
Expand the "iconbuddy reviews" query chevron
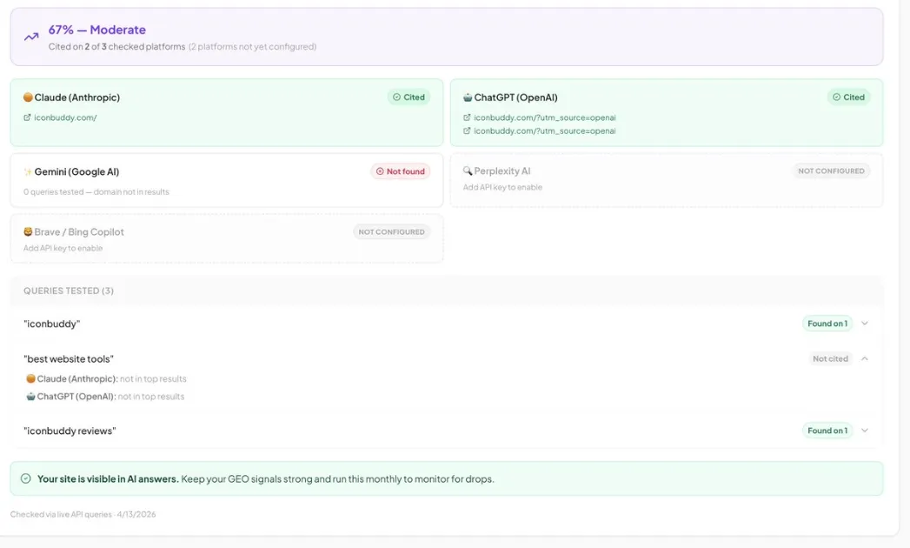coord(865,431)
